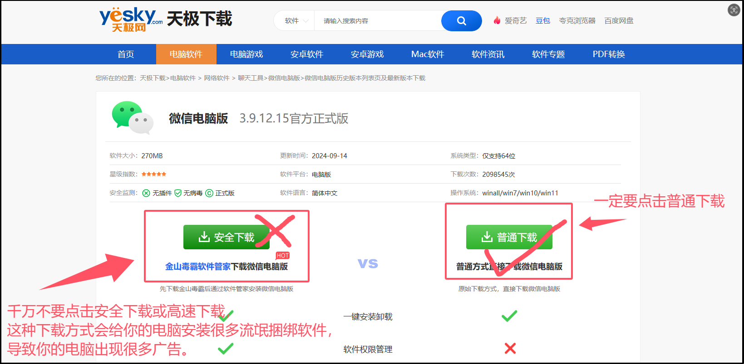This screenshot has height=364, width=744.
Task: Click breadcrumb link 天极下载
Action: click(153, 78)
